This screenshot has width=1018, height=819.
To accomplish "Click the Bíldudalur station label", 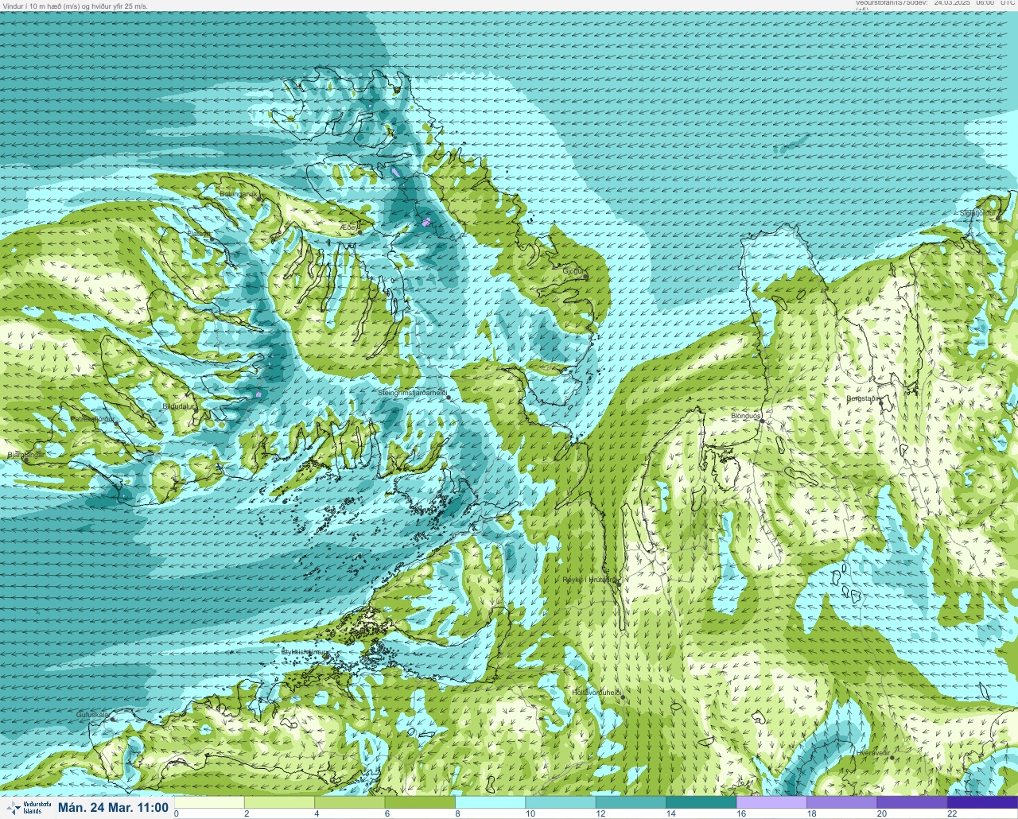I will click(178, 406).
